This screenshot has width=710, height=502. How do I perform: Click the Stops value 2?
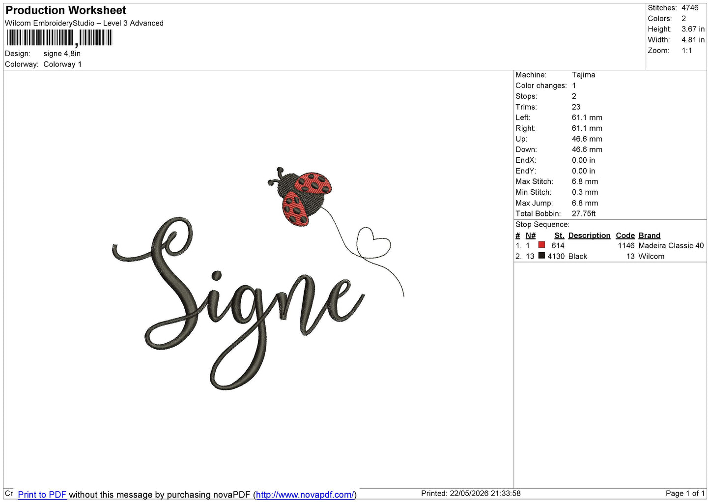click(574, 96)
